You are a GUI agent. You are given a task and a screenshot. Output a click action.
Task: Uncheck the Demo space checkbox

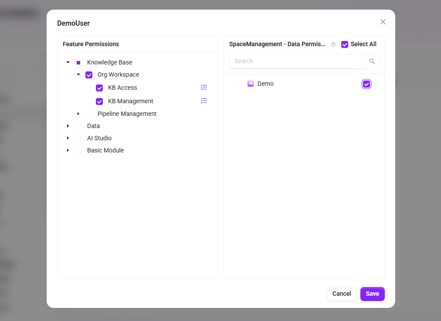click(366, 84)
